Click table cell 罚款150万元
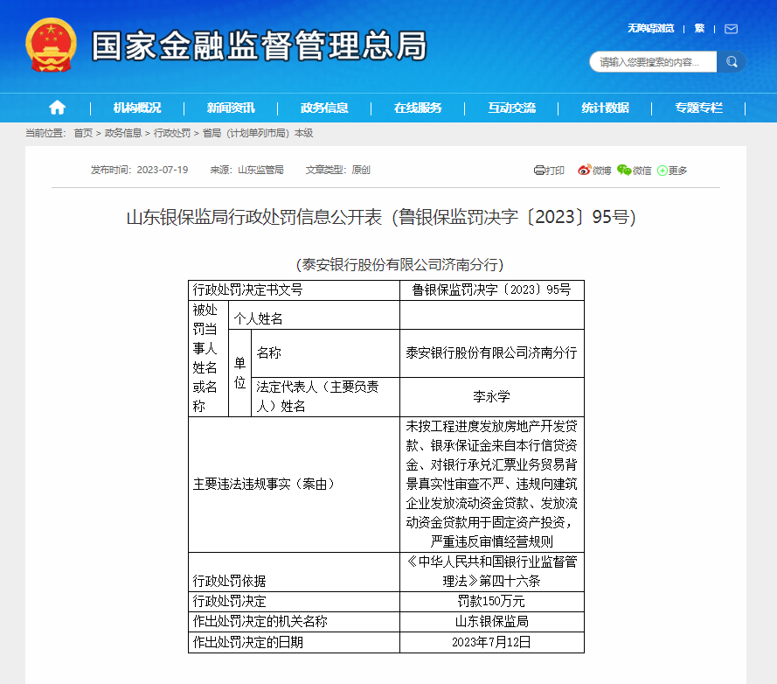Screen dimensions: 777x684 pyautogui.click(x=491, y=601)
